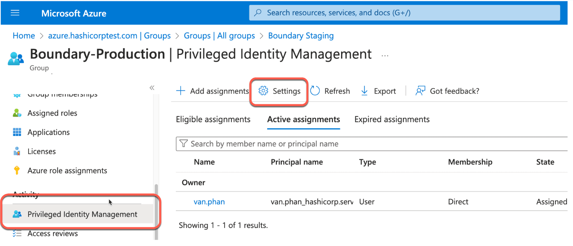Open Settings in toolbar
The image size is (573, 246).
click(279, 91)
